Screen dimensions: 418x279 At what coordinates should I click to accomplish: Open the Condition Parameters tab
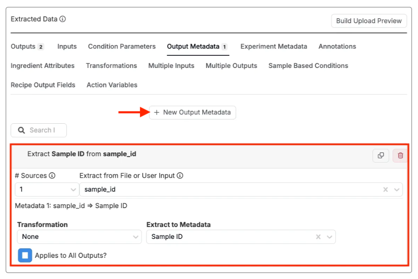122,46
